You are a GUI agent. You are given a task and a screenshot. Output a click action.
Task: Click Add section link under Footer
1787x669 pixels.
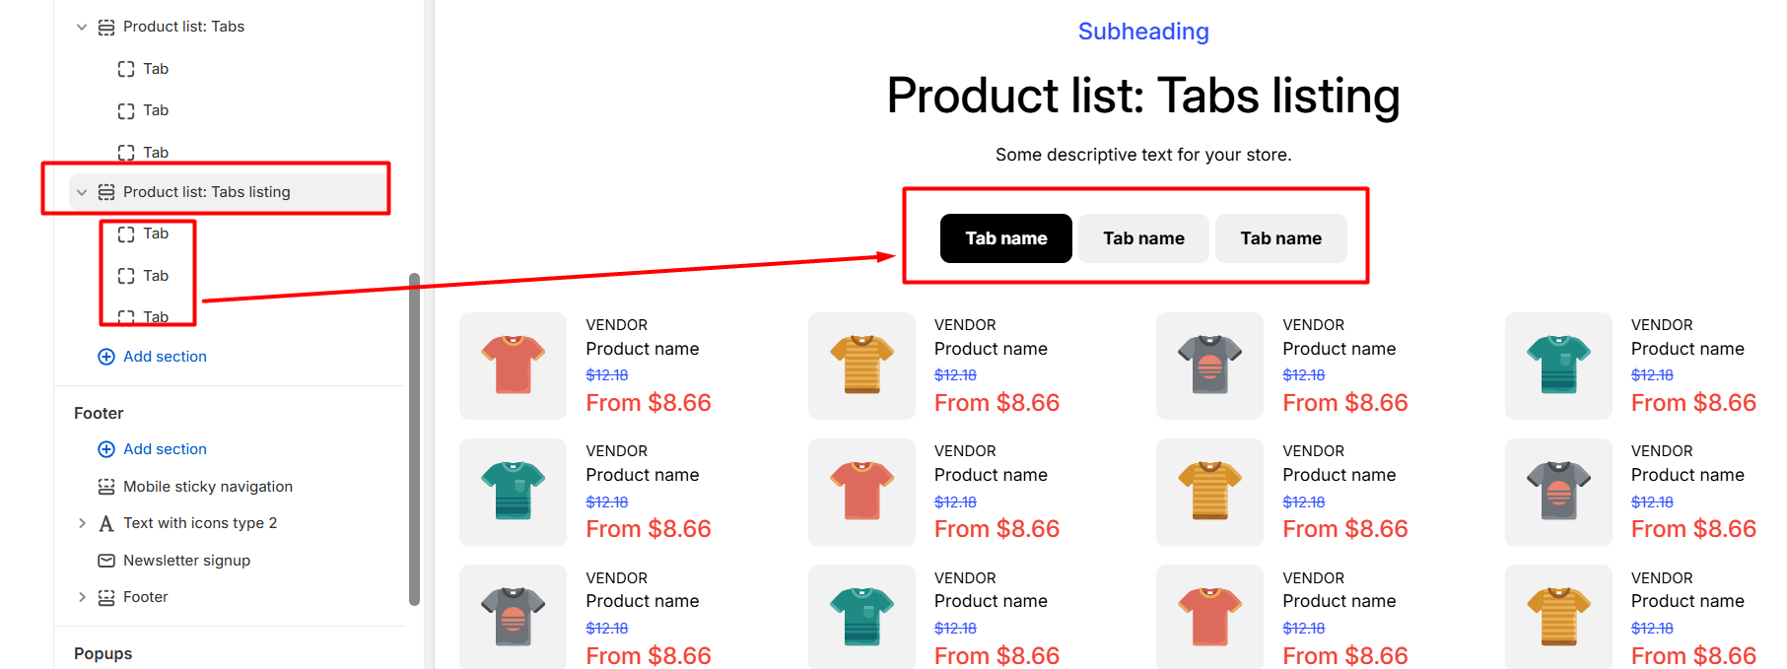tap(165, 449)
